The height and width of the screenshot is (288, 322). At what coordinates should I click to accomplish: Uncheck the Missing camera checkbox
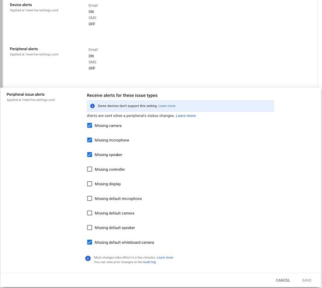[90, 126]
